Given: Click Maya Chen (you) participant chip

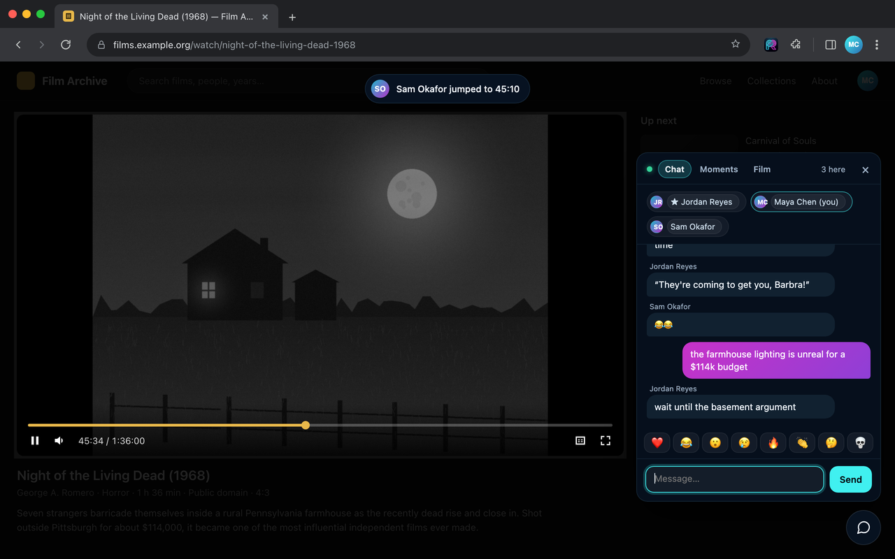Looking at the screenshot, I should pyautogui.click(x=801, y=202).
